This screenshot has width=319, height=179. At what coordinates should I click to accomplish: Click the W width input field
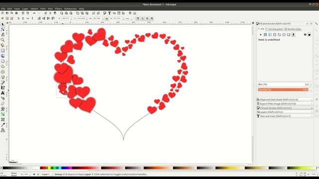click(97, 18)
